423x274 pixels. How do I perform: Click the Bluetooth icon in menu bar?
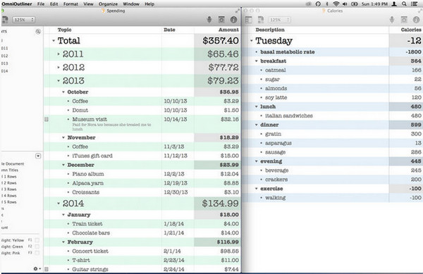click(327, 4)
